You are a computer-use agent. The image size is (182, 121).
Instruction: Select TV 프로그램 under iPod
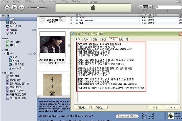pyautogui.click(x=18, y=64)
